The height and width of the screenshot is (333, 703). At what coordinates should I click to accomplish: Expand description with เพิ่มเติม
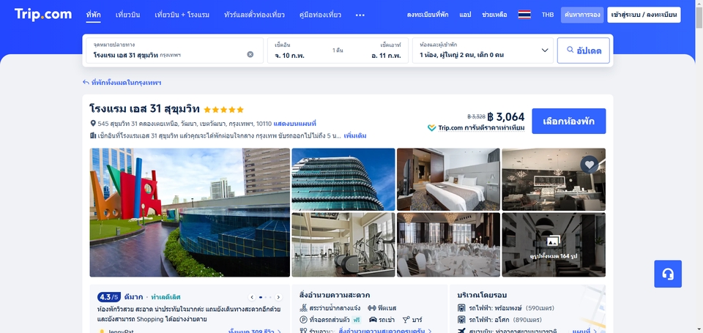(354, 135)
